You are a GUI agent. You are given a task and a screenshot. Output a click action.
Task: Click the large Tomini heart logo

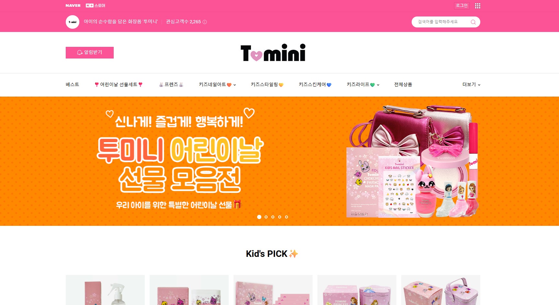273,53
